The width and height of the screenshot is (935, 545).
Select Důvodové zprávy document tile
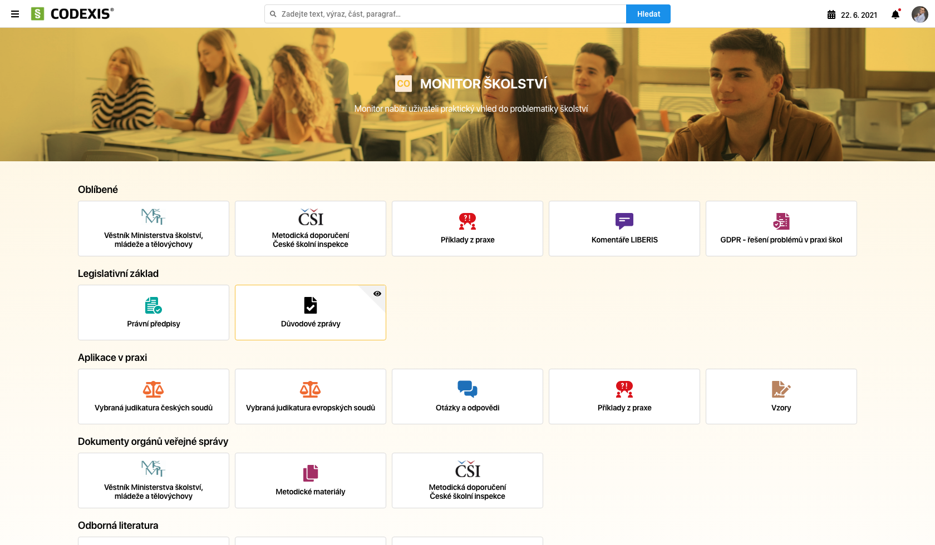[310, 313]
